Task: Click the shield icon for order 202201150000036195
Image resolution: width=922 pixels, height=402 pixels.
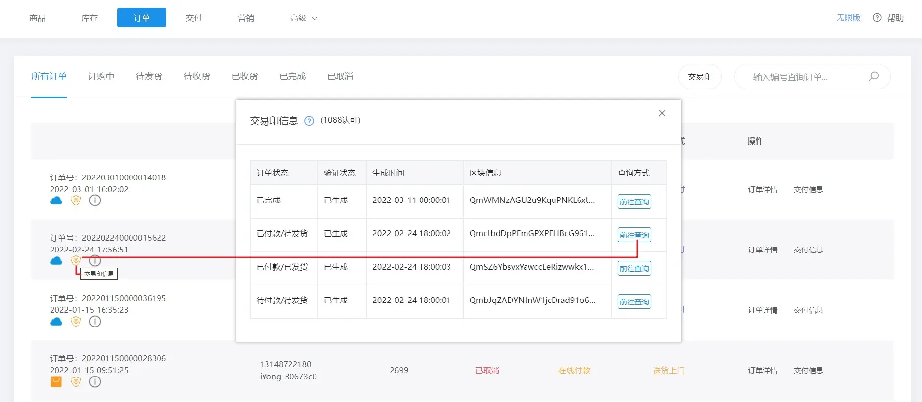Action: pyautogui.click(x=76, y=321)
